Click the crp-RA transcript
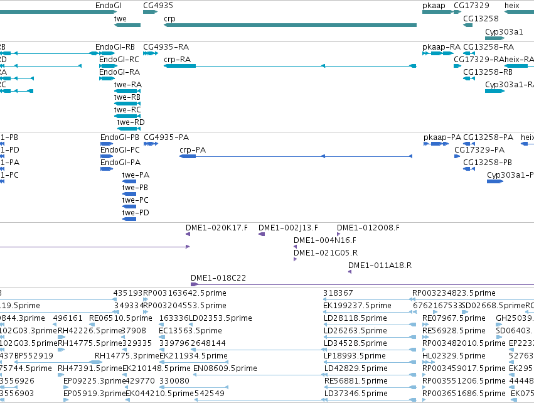This screenshot has width=534, height=403. (x=290, y=66)
